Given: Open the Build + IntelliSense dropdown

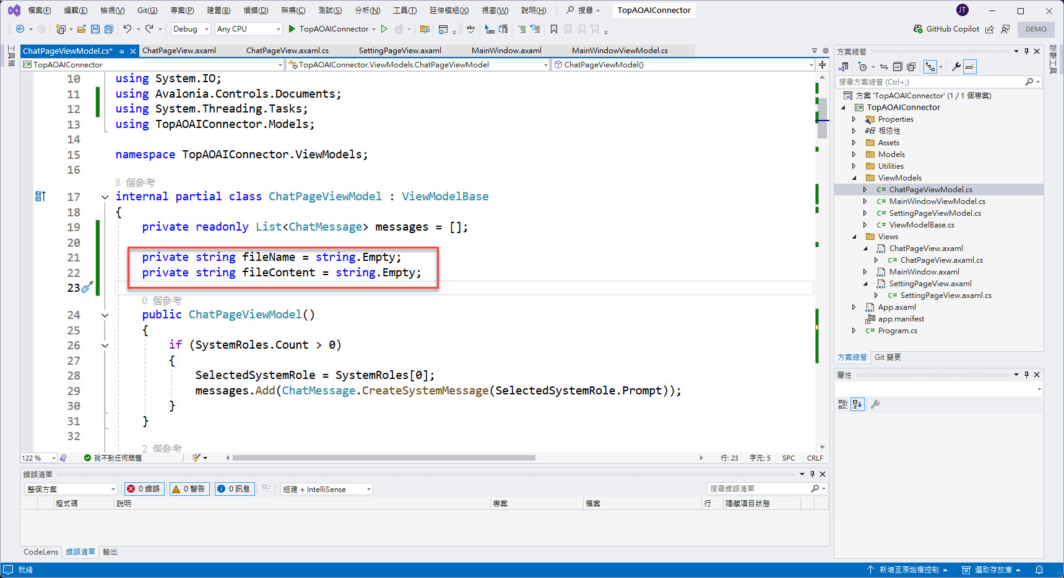Looking at the screenshot, I should 326,489.
